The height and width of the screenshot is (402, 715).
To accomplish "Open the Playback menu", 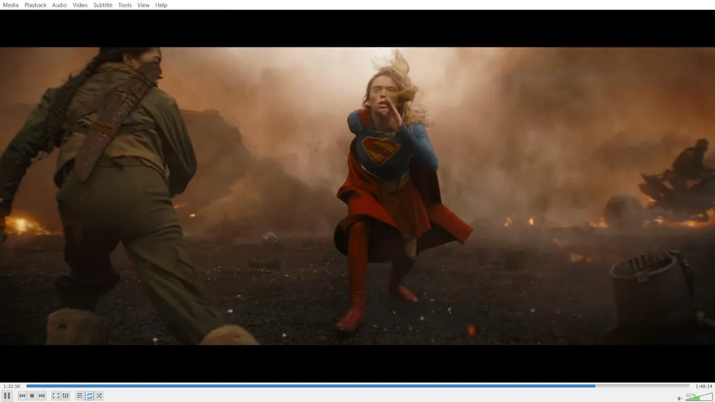I will (x=35, y=5).
